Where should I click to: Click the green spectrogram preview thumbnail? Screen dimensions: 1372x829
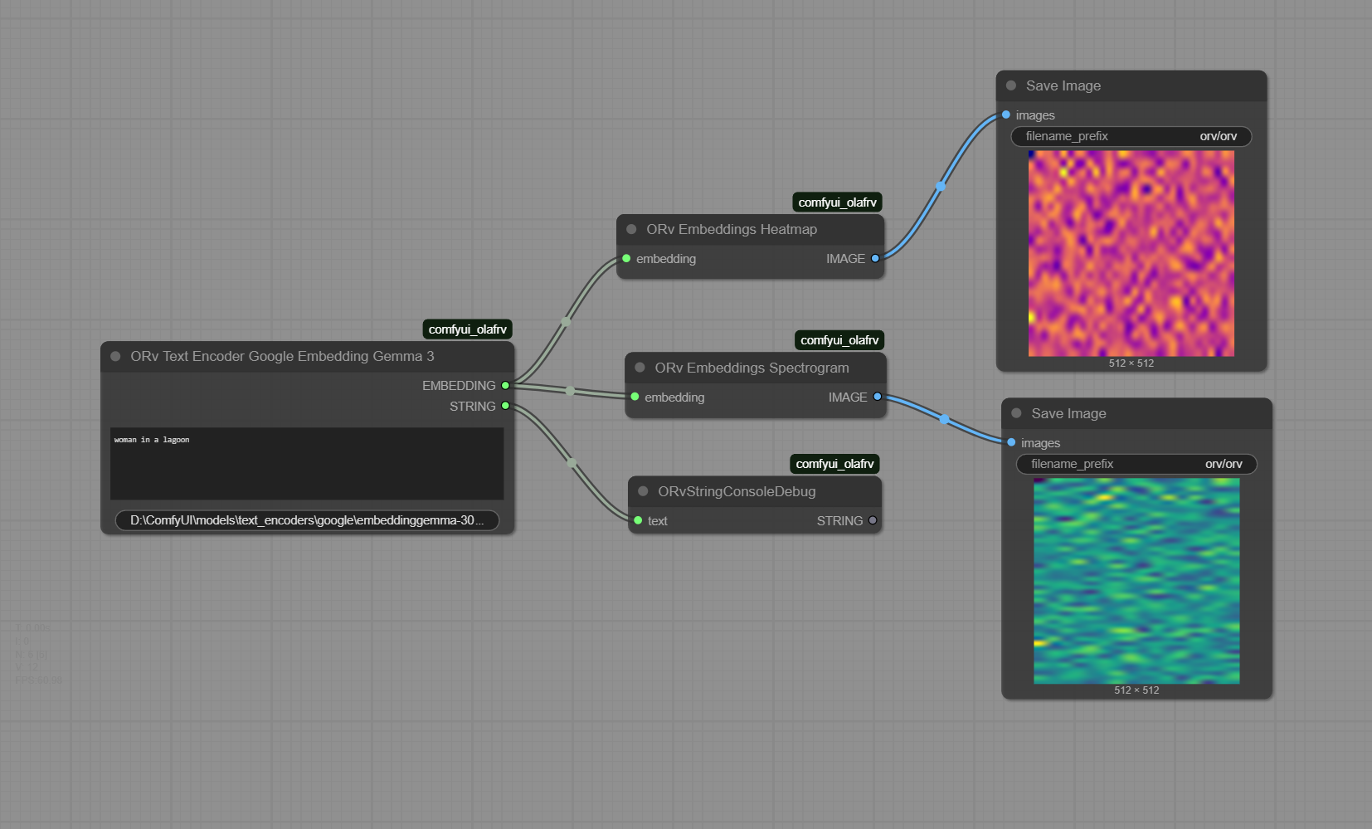[x=1136, y=581]
